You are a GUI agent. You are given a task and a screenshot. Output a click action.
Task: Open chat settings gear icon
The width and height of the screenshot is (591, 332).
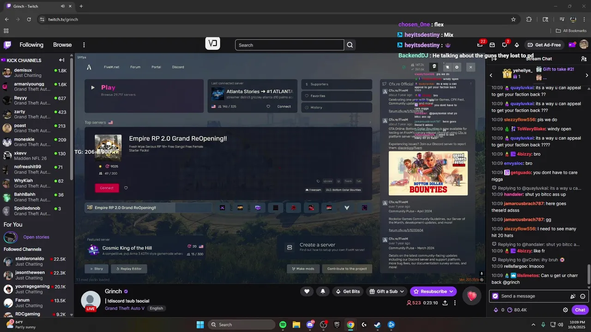(x=565, y=310)
